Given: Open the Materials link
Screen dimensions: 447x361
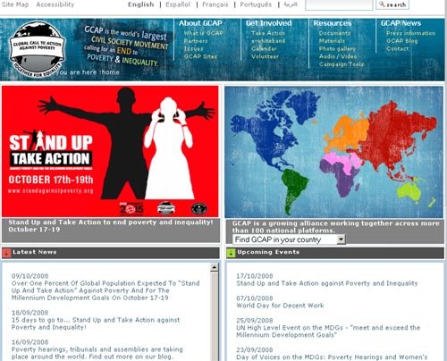Looking at the screenshot, I should tap(332, 41).
